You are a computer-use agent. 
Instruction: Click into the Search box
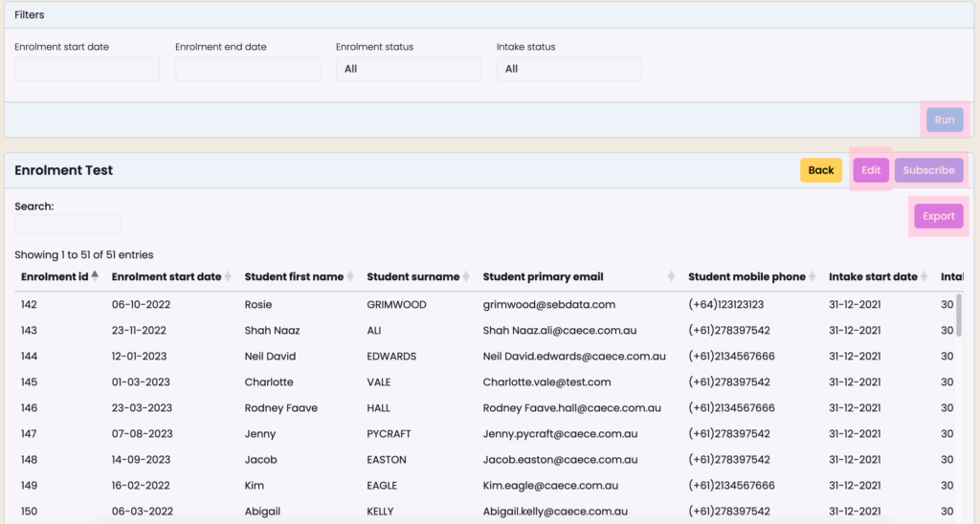pos(68,224)
